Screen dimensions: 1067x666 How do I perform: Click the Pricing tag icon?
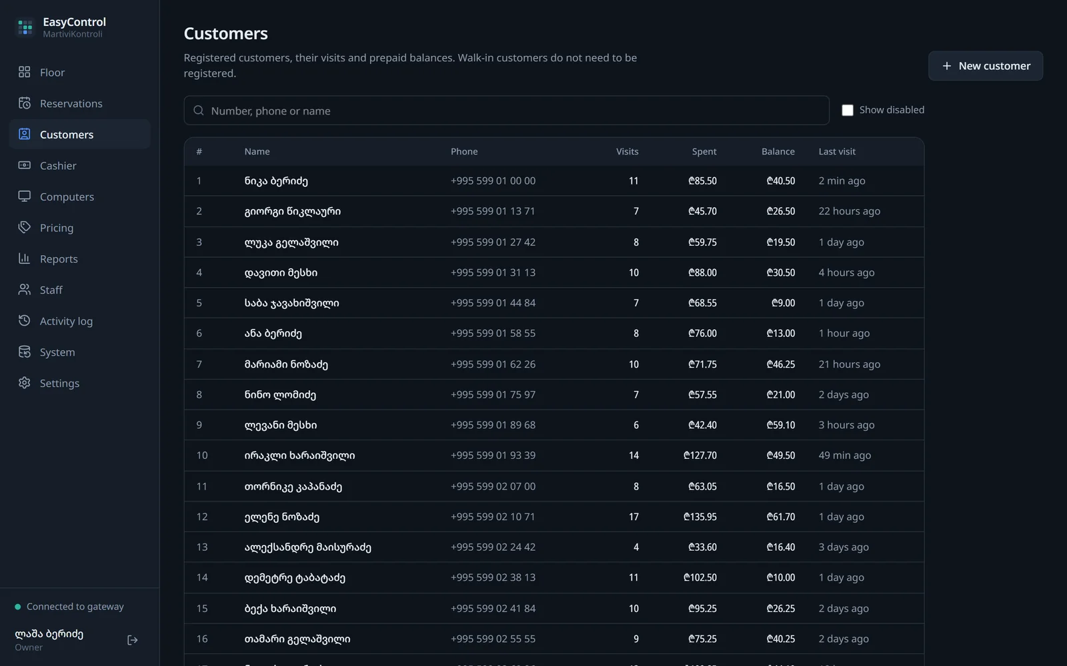tap(25, 227)
